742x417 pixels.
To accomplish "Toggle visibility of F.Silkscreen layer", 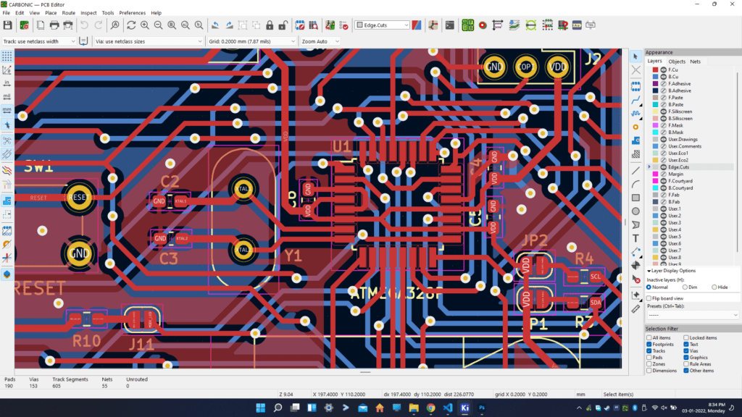I will click(664, 111).
